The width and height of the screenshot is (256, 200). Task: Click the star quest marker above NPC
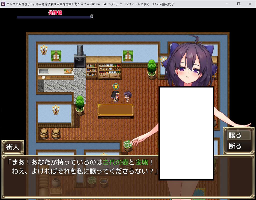116,86
